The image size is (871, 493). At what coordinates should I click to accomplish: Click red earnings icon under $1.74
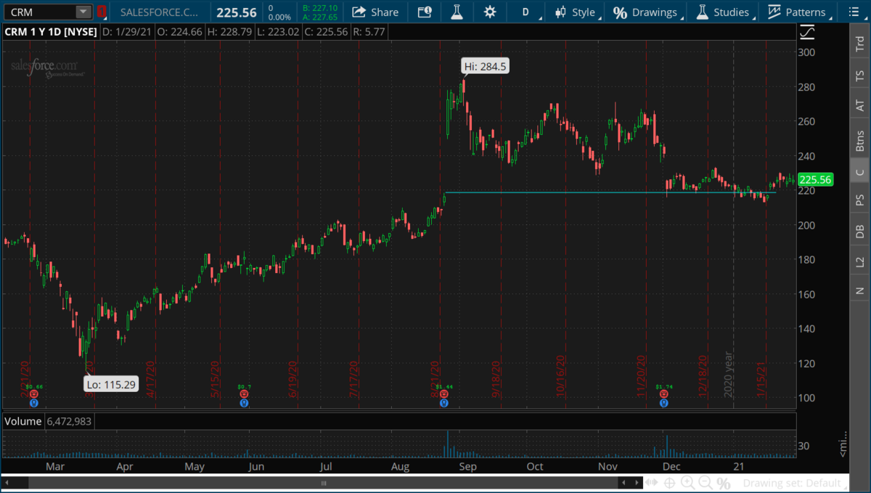(663, 394)
